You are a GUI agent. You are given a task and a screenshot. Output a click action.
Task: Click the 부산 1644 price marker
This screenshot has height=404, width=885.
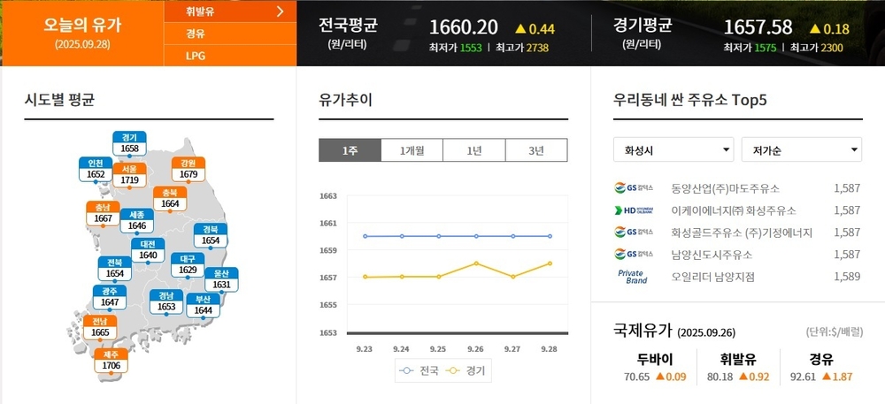(x=203, y=305)
